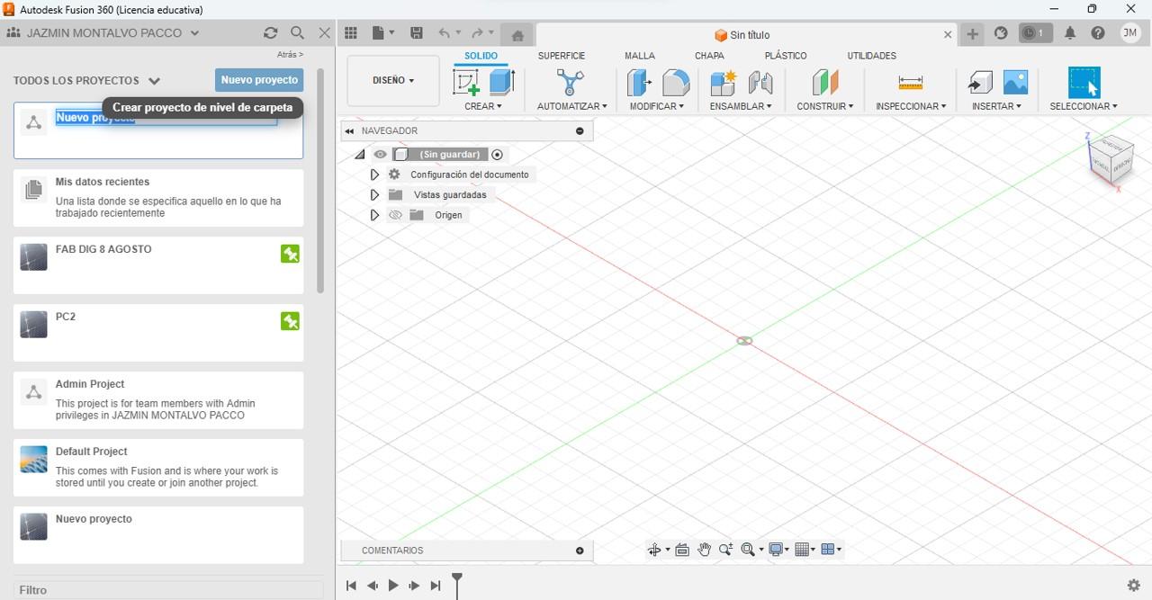Open the Admin Project
This screenshot has height=600, width=1152.
click(158, 400)
